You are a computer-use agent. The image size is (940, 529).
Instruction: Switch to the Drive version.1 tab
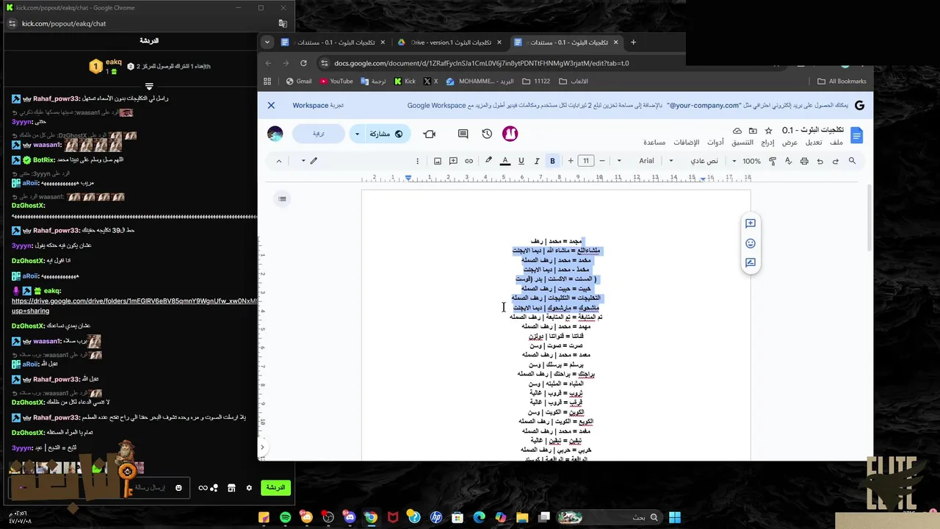pyautogui.click(x=449, y=42)
